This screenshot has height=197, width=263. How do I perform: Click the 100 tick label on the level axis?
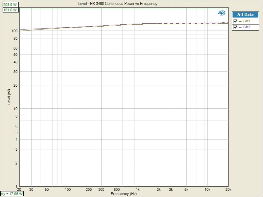14,31
